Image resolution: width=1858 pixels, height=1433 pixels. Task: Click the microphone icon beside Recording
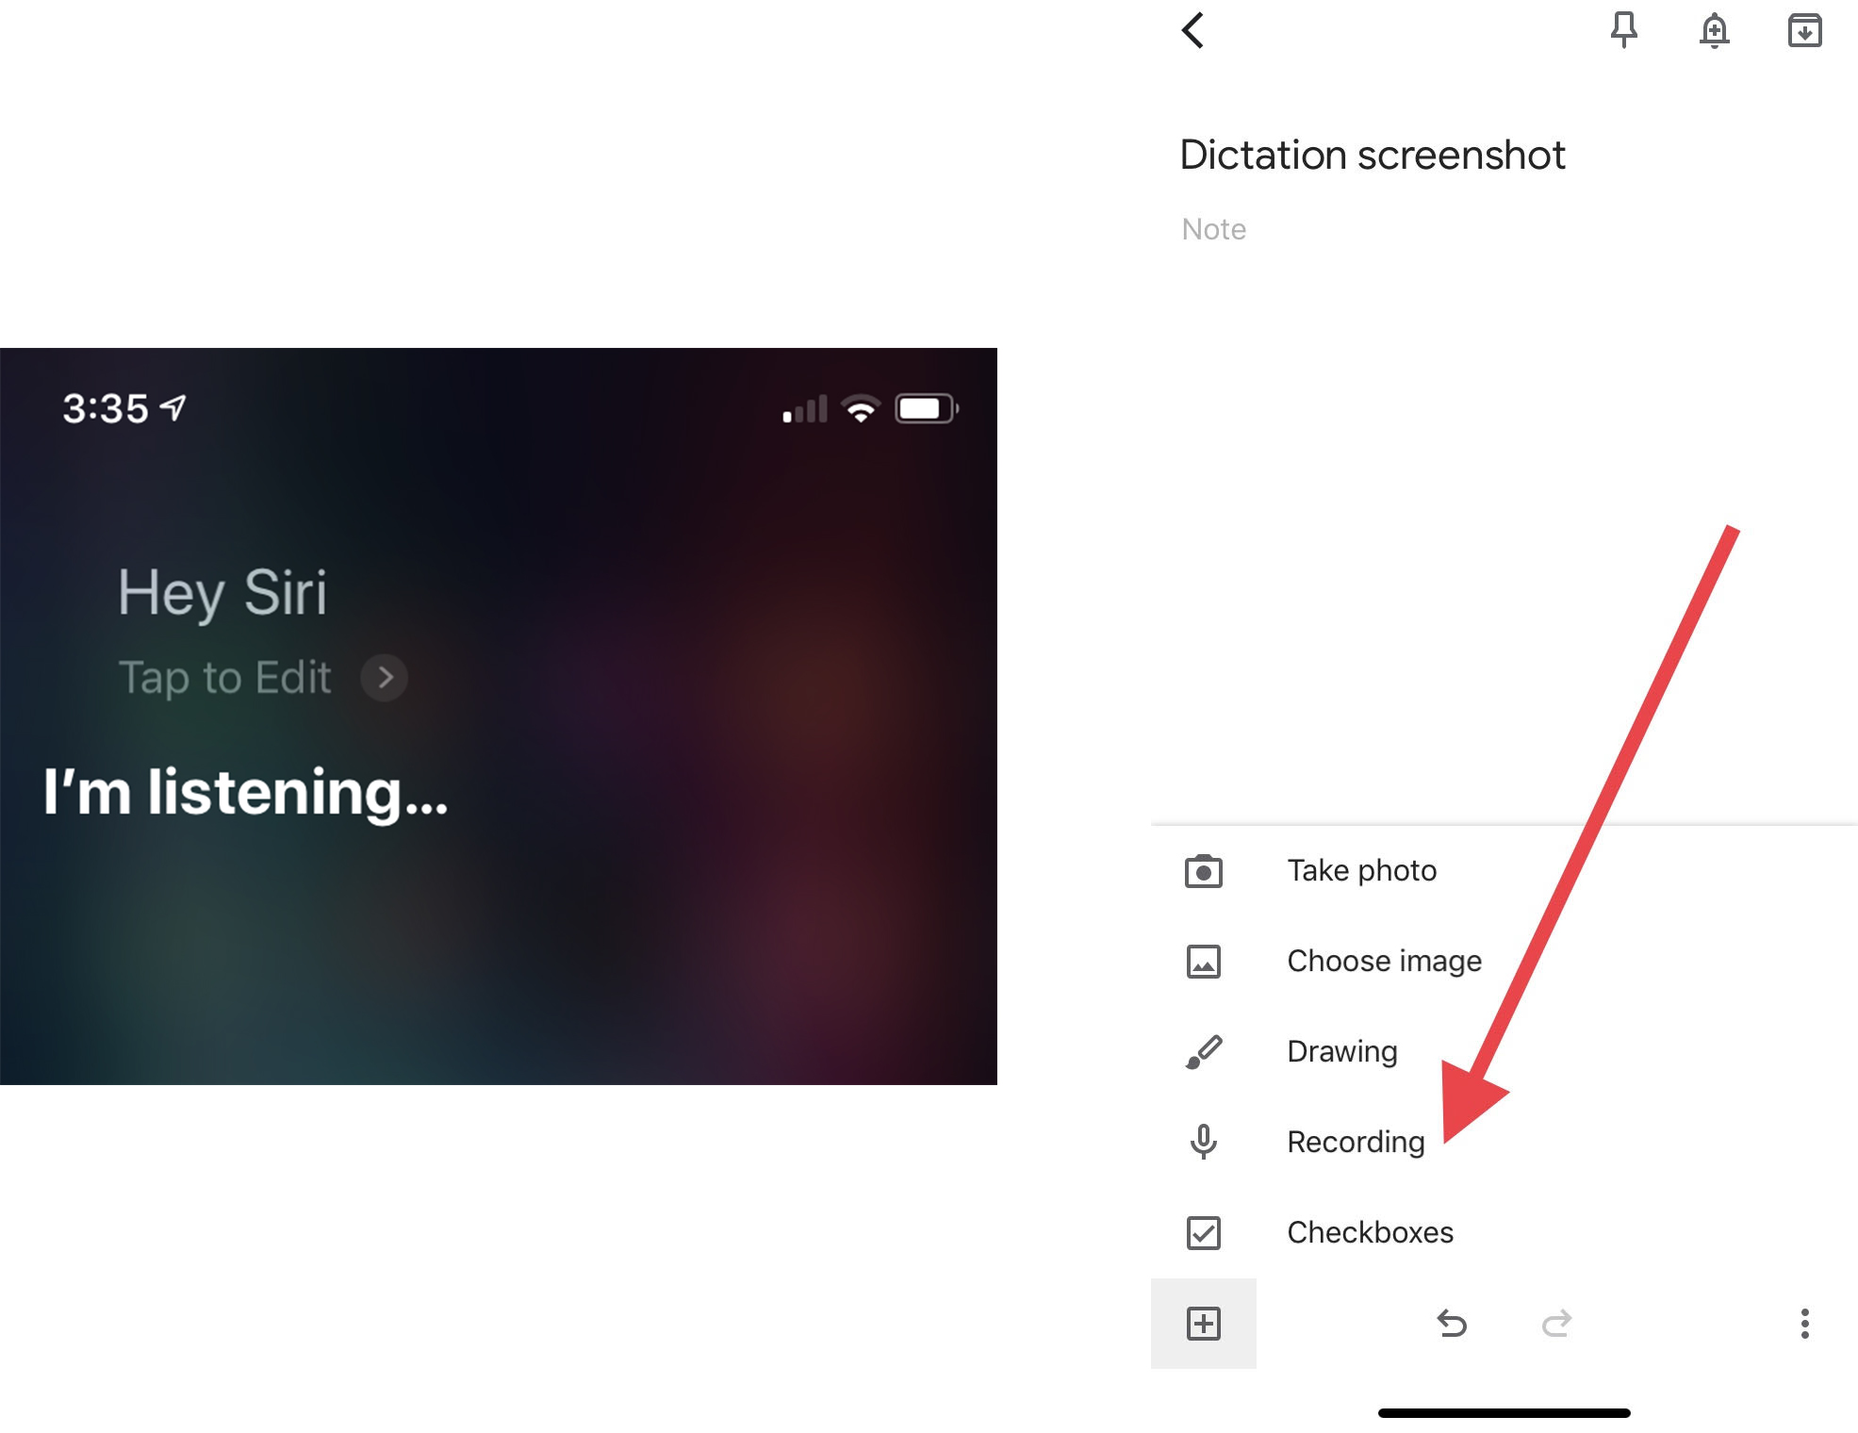[x=1204, y=1142]
